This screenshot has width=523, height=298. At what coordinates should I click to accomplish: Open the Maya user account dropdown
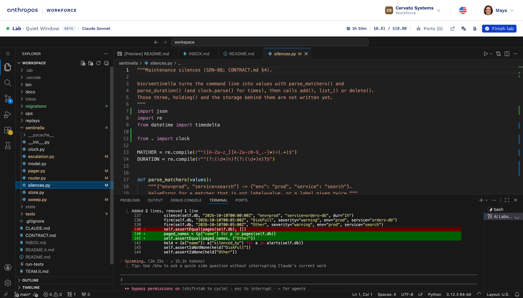(x=499, y=10)
